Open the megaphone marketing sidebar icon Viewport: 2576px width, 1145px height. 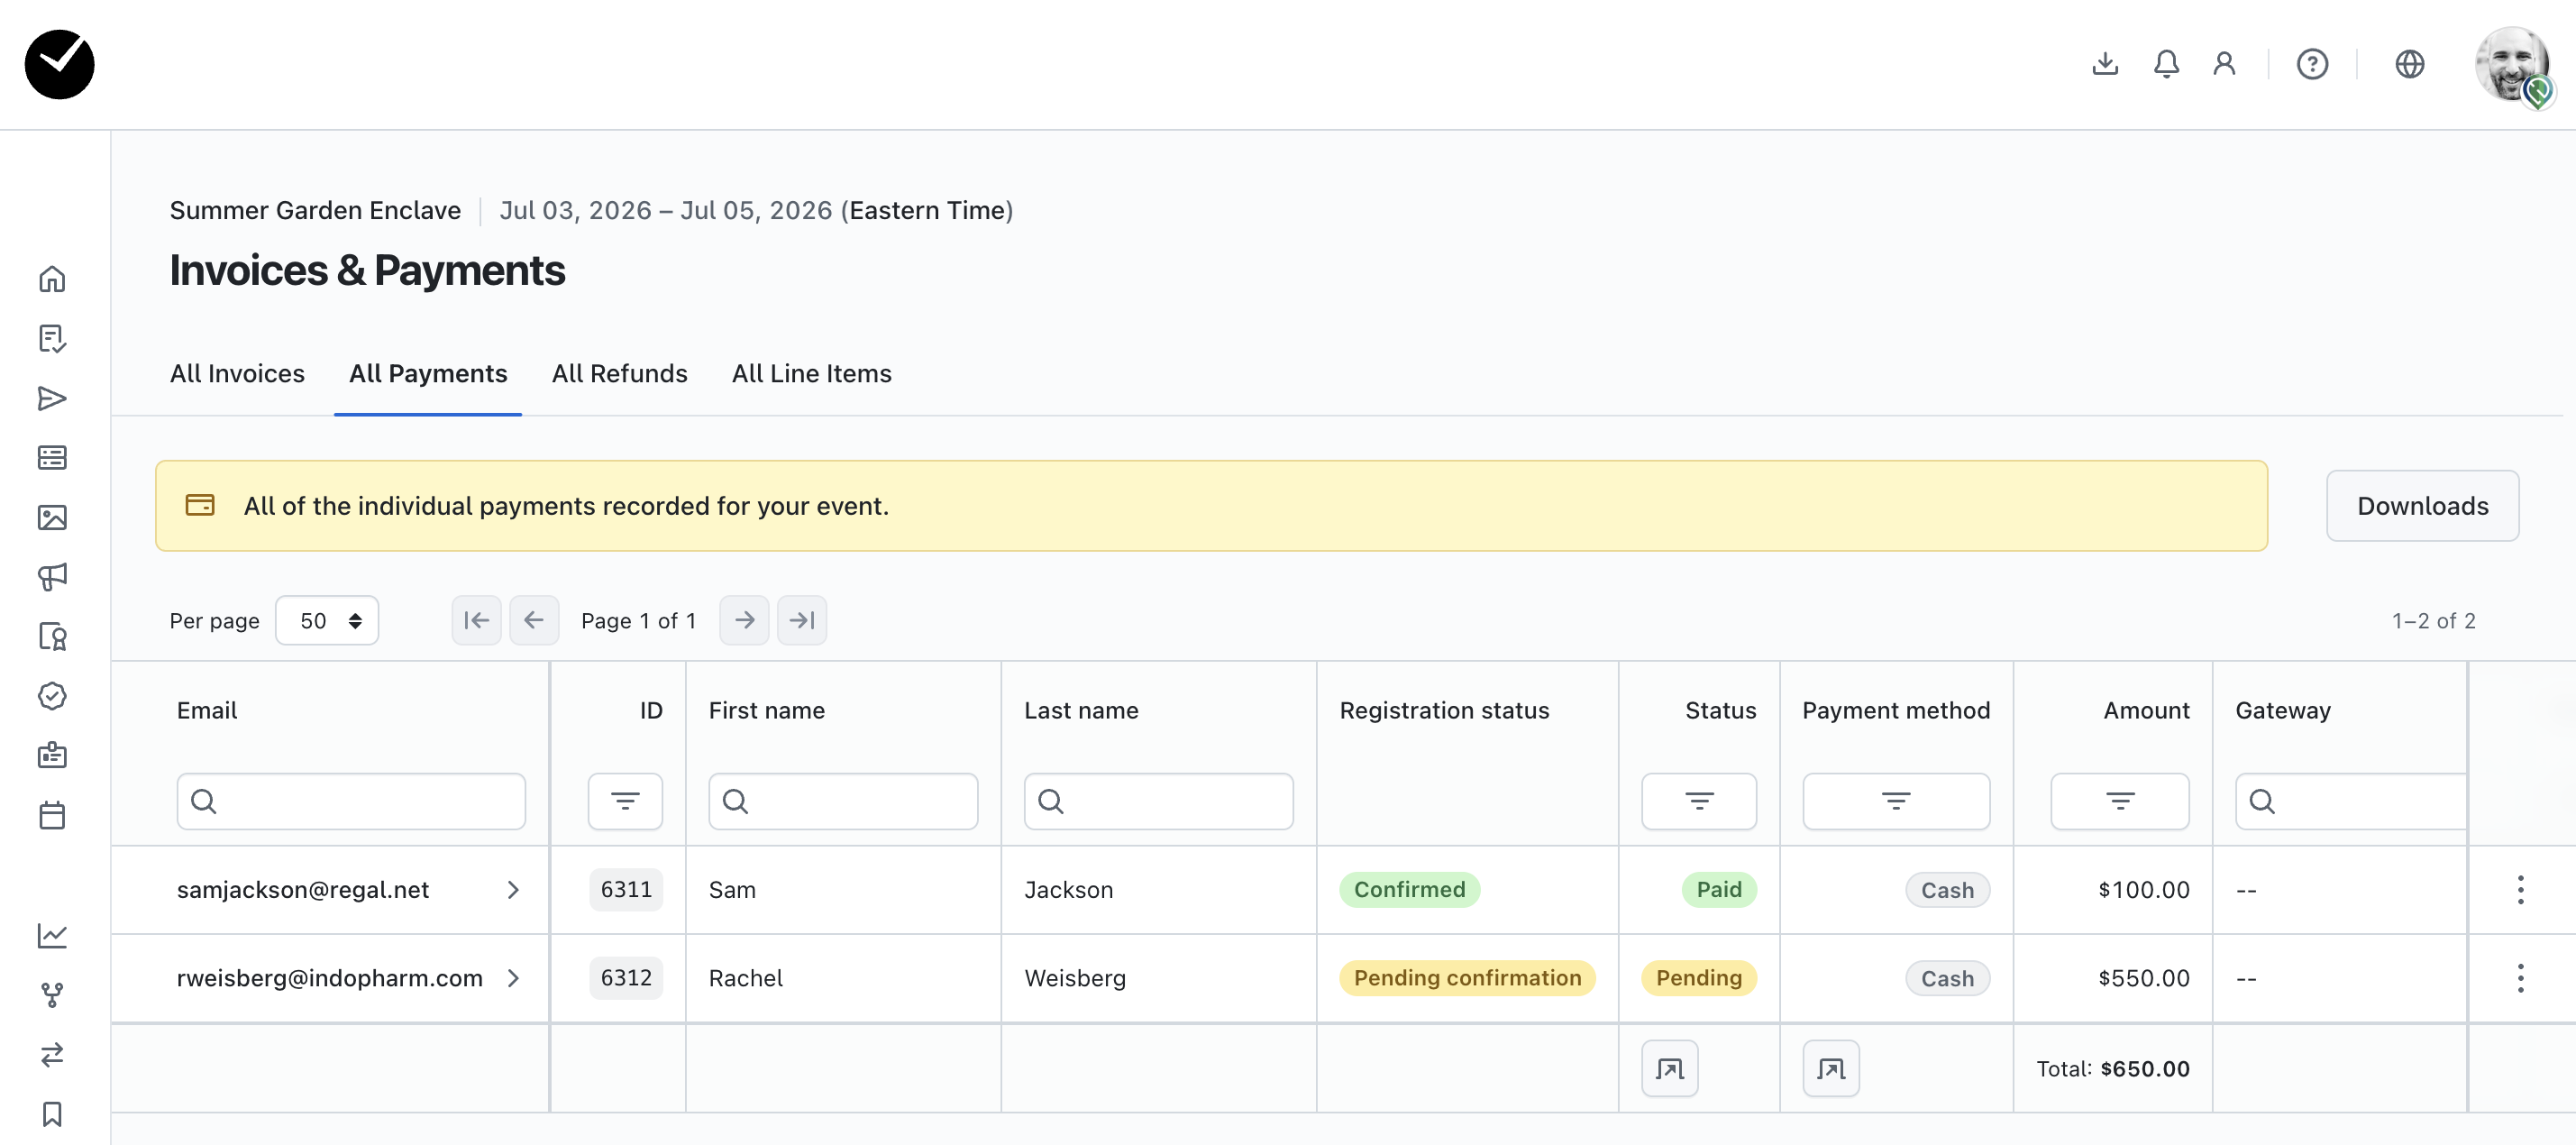pyautogui.click(x=52, y=576)
